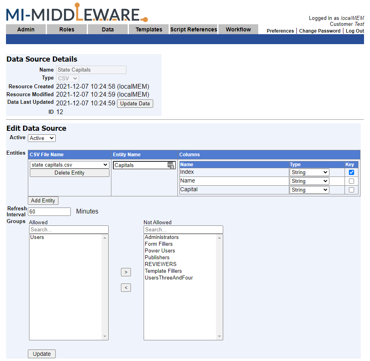The height and width of the screenshot is (361, 370).
Task: Uncheck the Key checkbox for Index column
Action: (351, 173)
